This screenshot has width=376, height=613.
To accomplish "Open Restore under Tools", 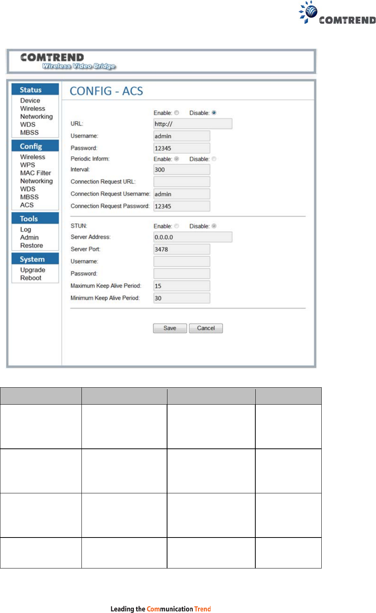I will (x=32, y=245).
